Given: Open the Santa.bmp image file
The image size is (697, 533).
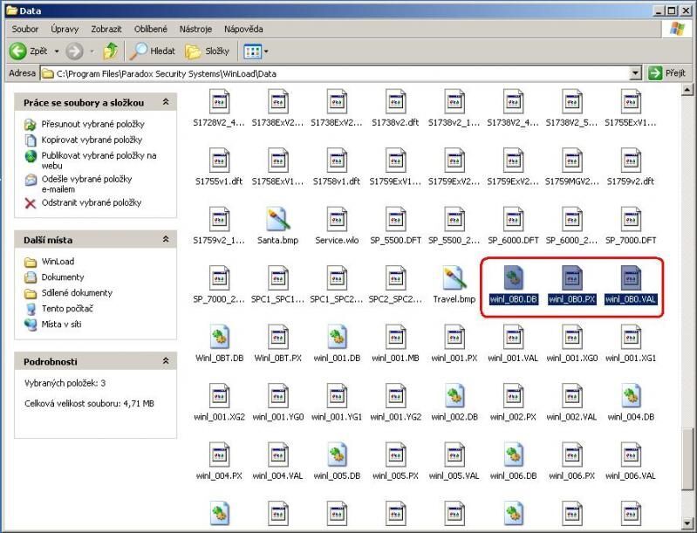Looking at the screenshot, I should pos(277,220).
